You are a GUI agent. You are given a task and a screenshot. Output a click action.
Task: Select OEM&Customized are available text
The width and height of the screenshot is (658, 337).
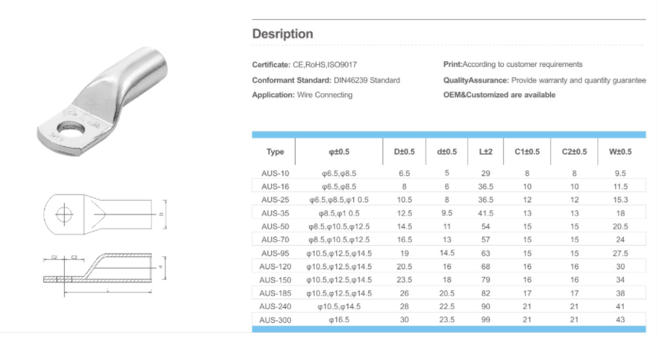click(x=499, y=95)
